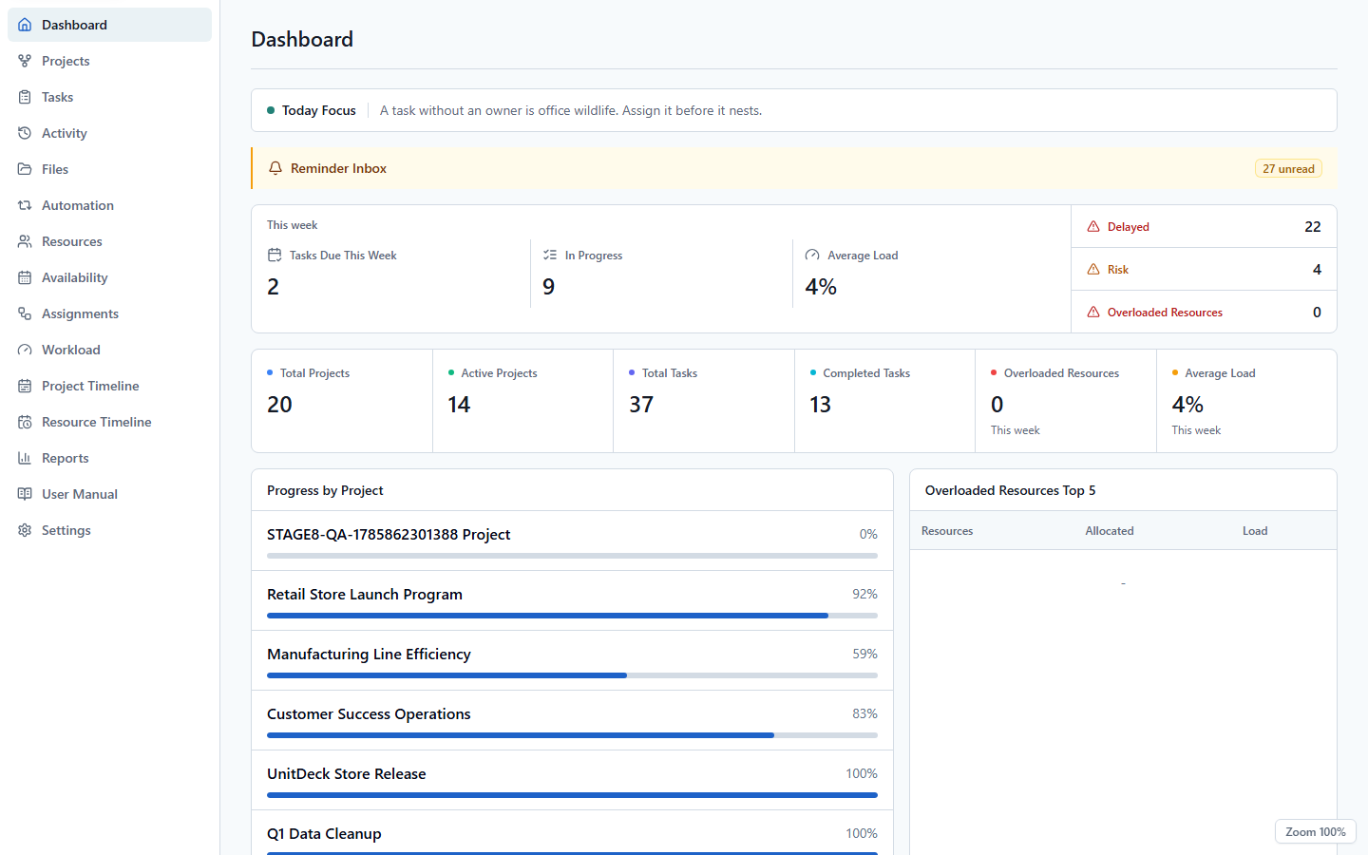
Task: Open the Activity section
Action: pyautogui.click(x=109, y=133)
